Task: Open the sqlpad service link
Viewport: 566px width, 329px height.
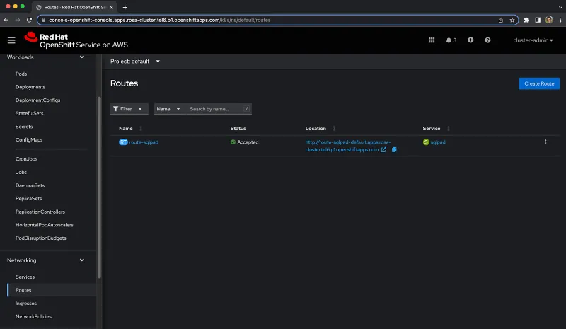Action: (438, 142)
